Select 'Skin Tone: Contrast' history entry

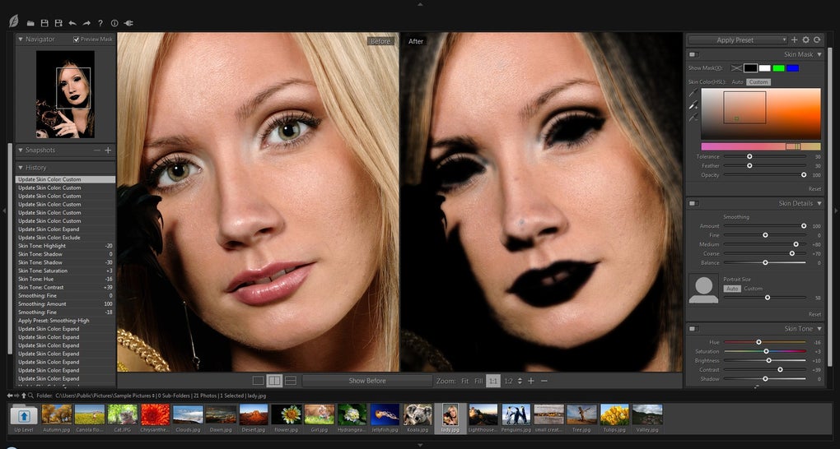[65, 287]
